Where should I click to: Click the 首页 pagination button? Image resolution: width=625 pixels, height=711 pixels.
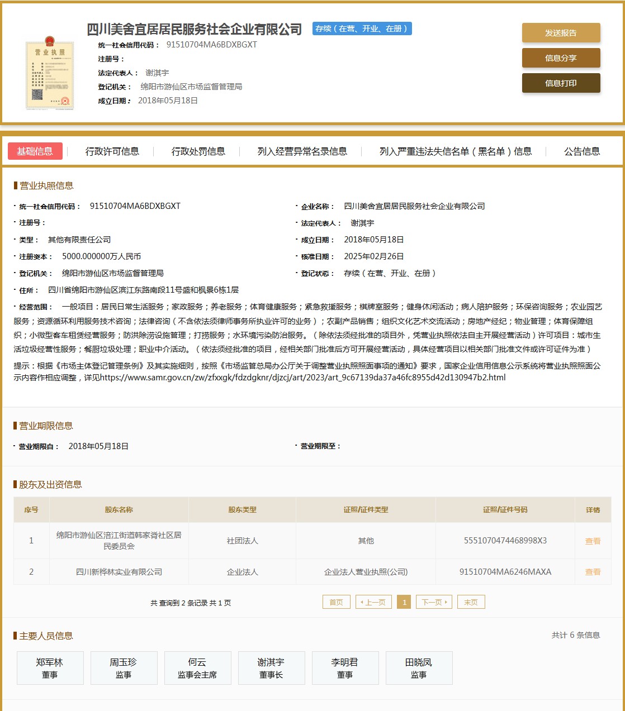(336, 602)
